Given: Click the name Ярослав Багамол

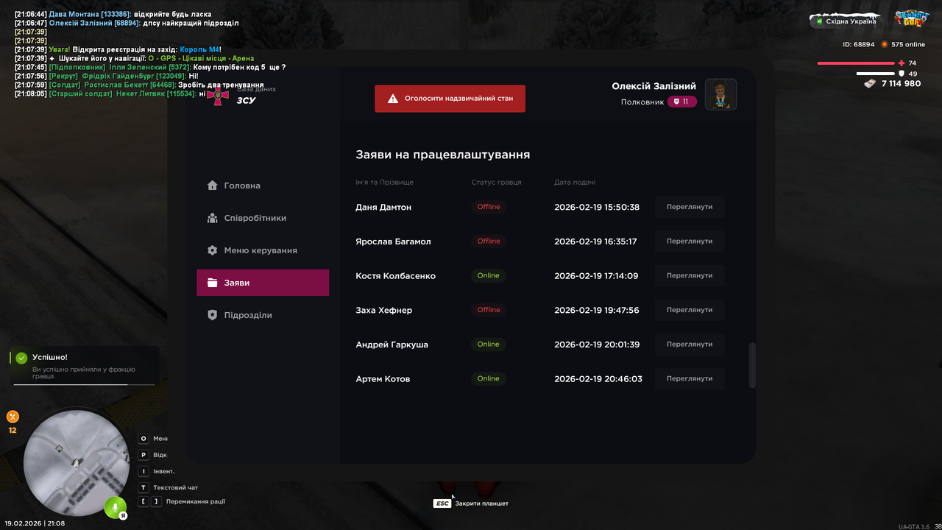Looking at the screenshot, I should [393, 241].
